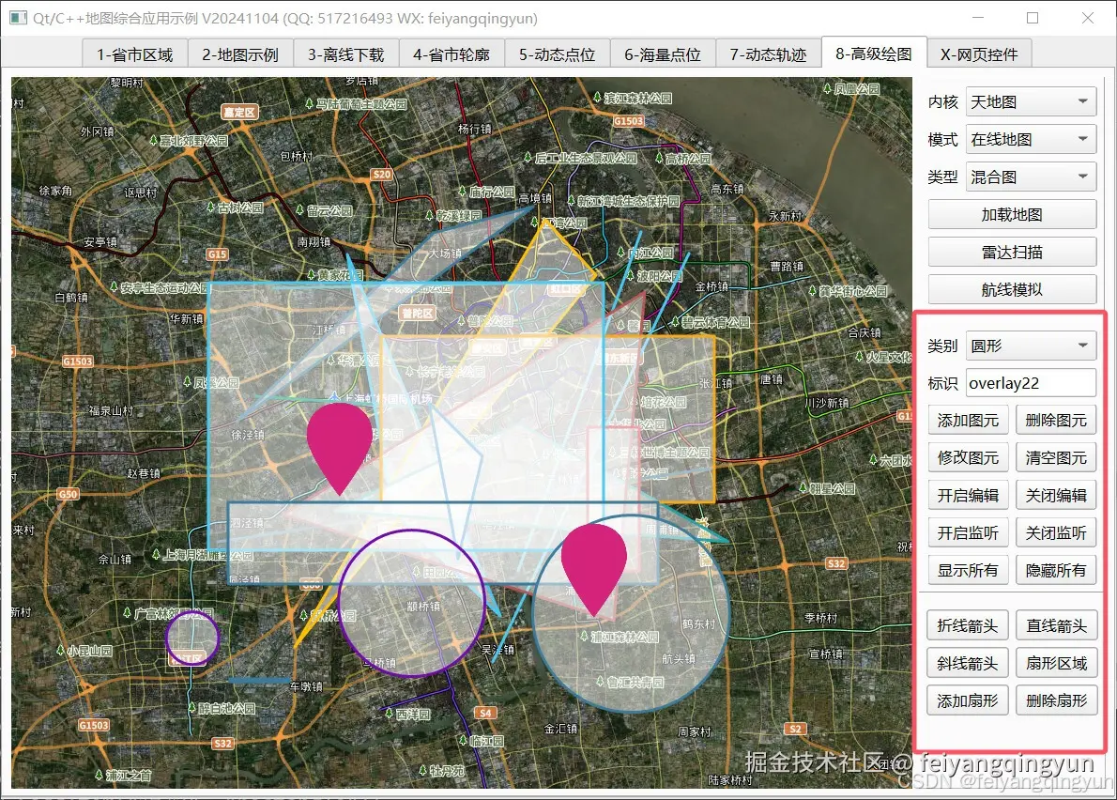Screen dimensions: 1117x800
Task: Click 开启编辑 to enable editing
Action: pyautogui.click(x=968, y=495)
